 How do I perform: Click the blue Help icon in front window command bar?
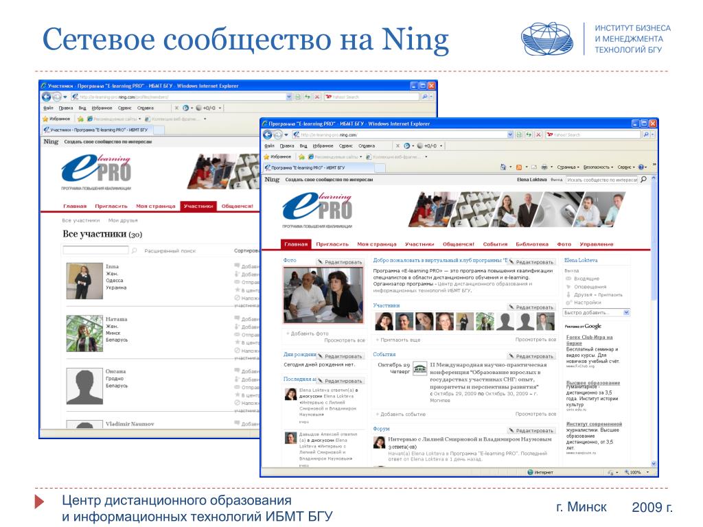641,167
